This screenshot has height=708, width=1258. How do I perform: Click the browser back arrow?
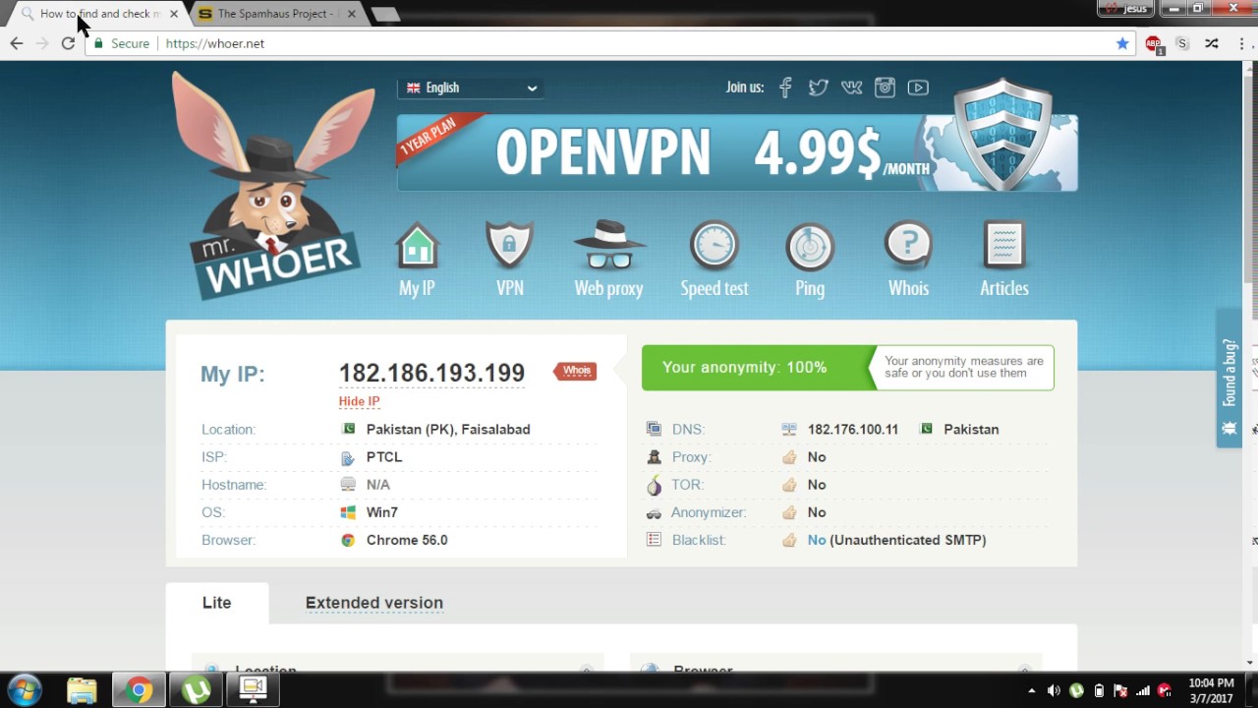click(x=17, y=43)
